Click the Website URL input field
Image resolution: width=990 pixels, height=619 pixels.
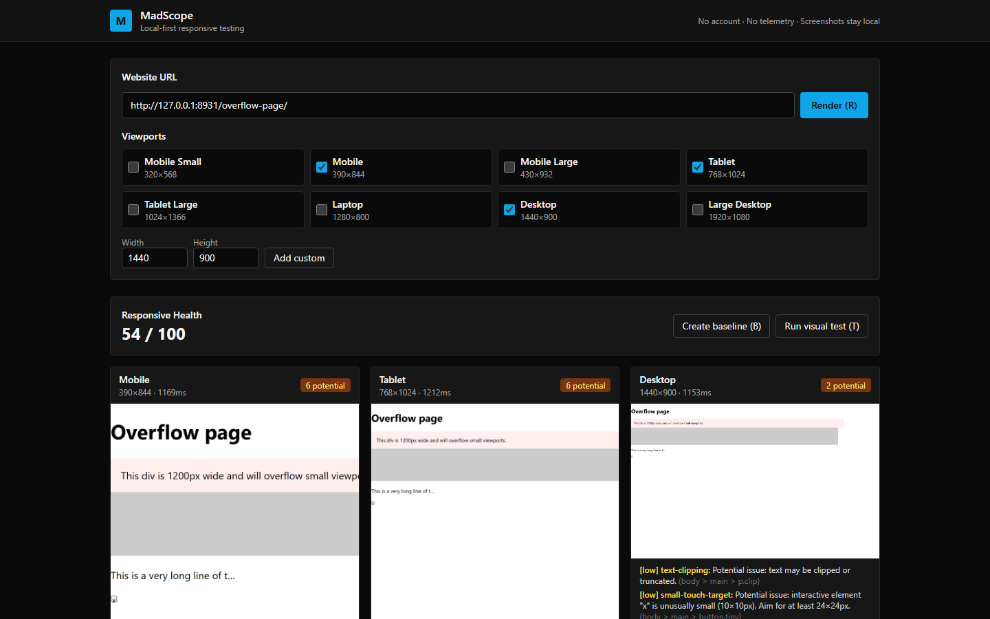coord(458,105)
